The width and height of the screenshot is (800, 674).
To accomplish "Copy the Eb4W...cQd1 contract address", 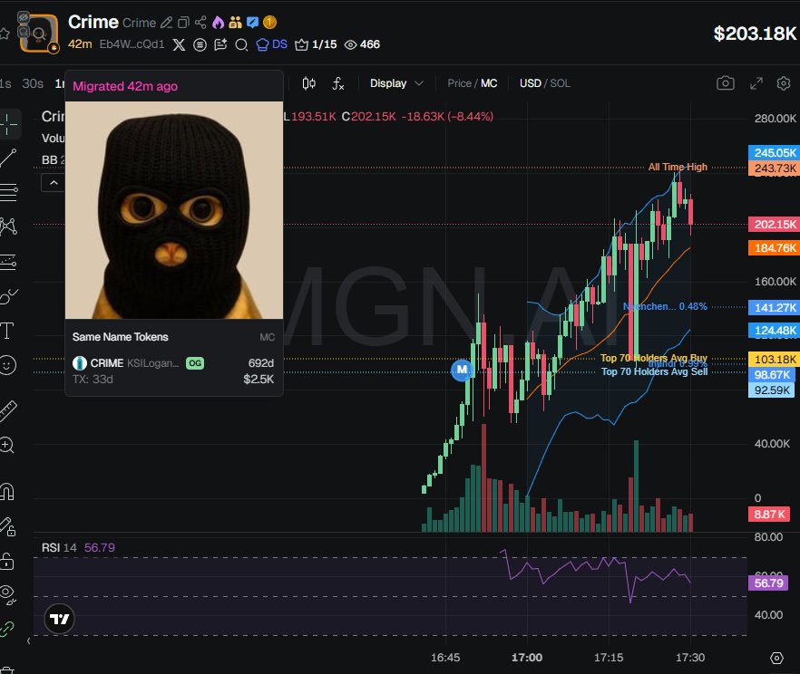I will coord(132,44).
